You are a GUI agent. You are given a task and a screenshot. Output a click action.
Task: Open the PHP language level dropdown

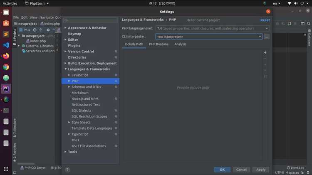(212, 28)
